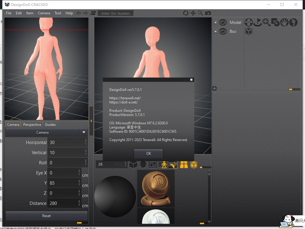The width and height of the screenshot is (305, 229).
Task: Toggle the orange hand-and-dress icon
Action: pyautogui.click(x=174, y=165)
